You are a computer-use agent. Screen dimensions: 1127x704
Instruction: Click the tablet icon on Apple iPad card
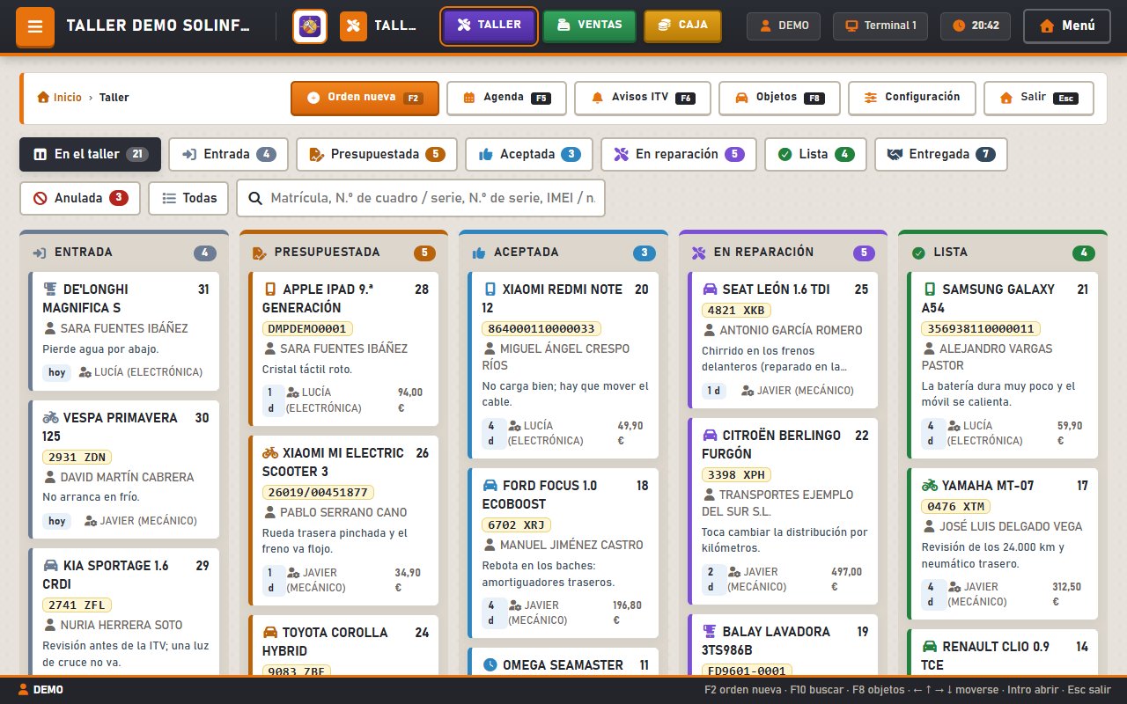click(269, 290)
